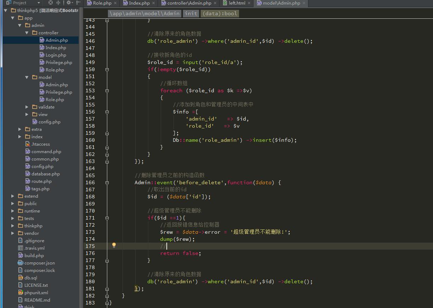Collapse the controller folder
433x308 pixels.
[x=27, y=33]
